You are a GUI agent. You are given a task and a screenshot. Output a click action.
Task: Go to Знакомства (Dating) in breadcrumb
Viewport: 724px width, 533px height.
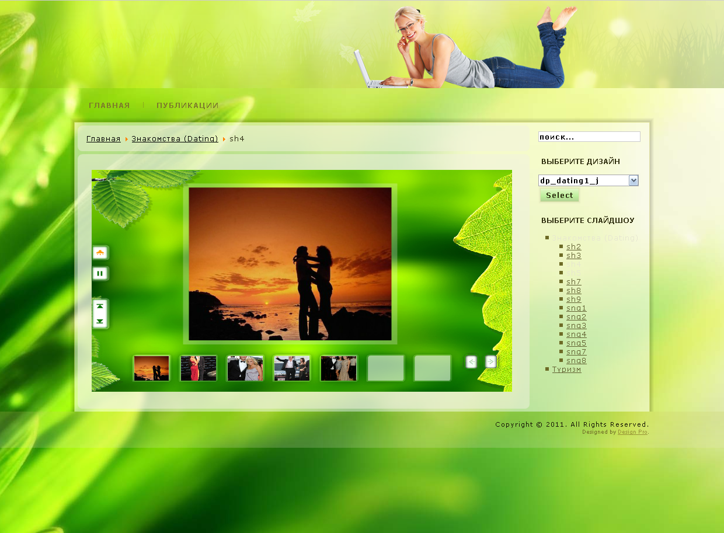coord(175,139)
